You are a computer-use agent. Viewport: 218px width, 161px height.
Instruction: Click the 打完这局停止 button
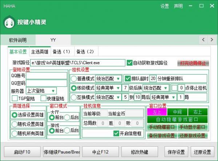coord(193,63)
